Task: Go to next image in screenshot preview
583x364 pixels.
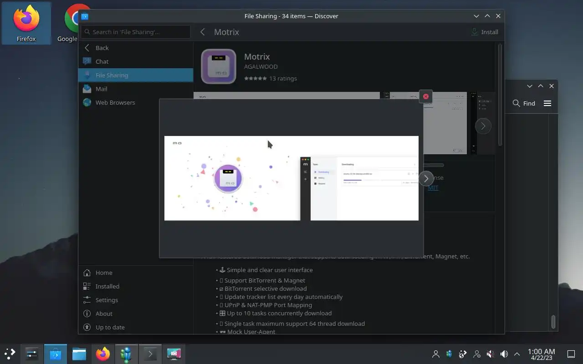Action: (x=426, y=178)
